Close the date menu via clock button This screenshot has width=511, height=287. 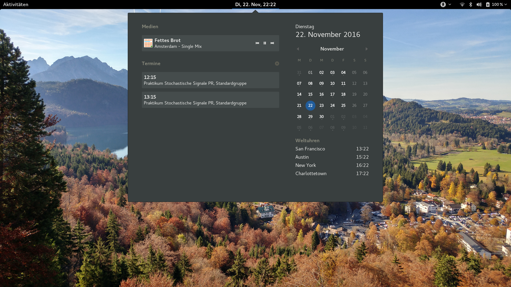(x=256, y=5)
